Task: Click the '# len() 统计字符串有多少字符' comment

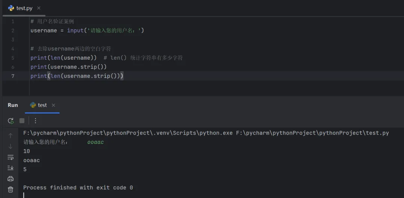Action: pos(143,58)
